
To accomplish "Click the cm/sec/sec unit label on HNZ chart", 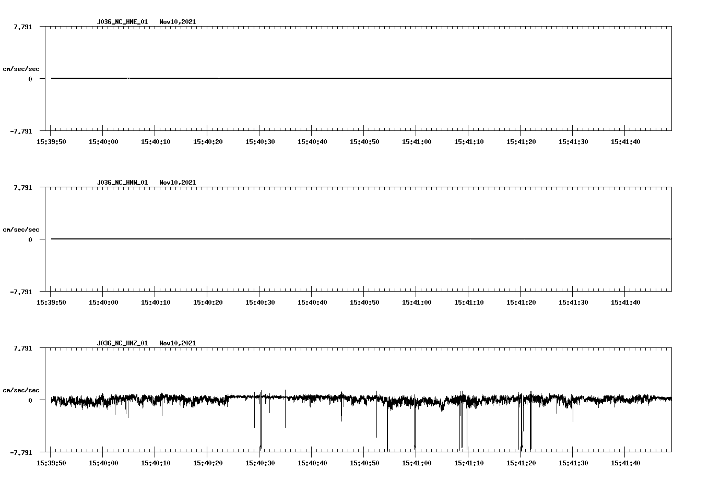I will coord(21,390).
